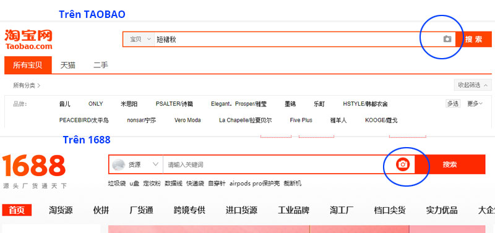Click the Taobao camera image-search icon

click(x=447, y=39)
